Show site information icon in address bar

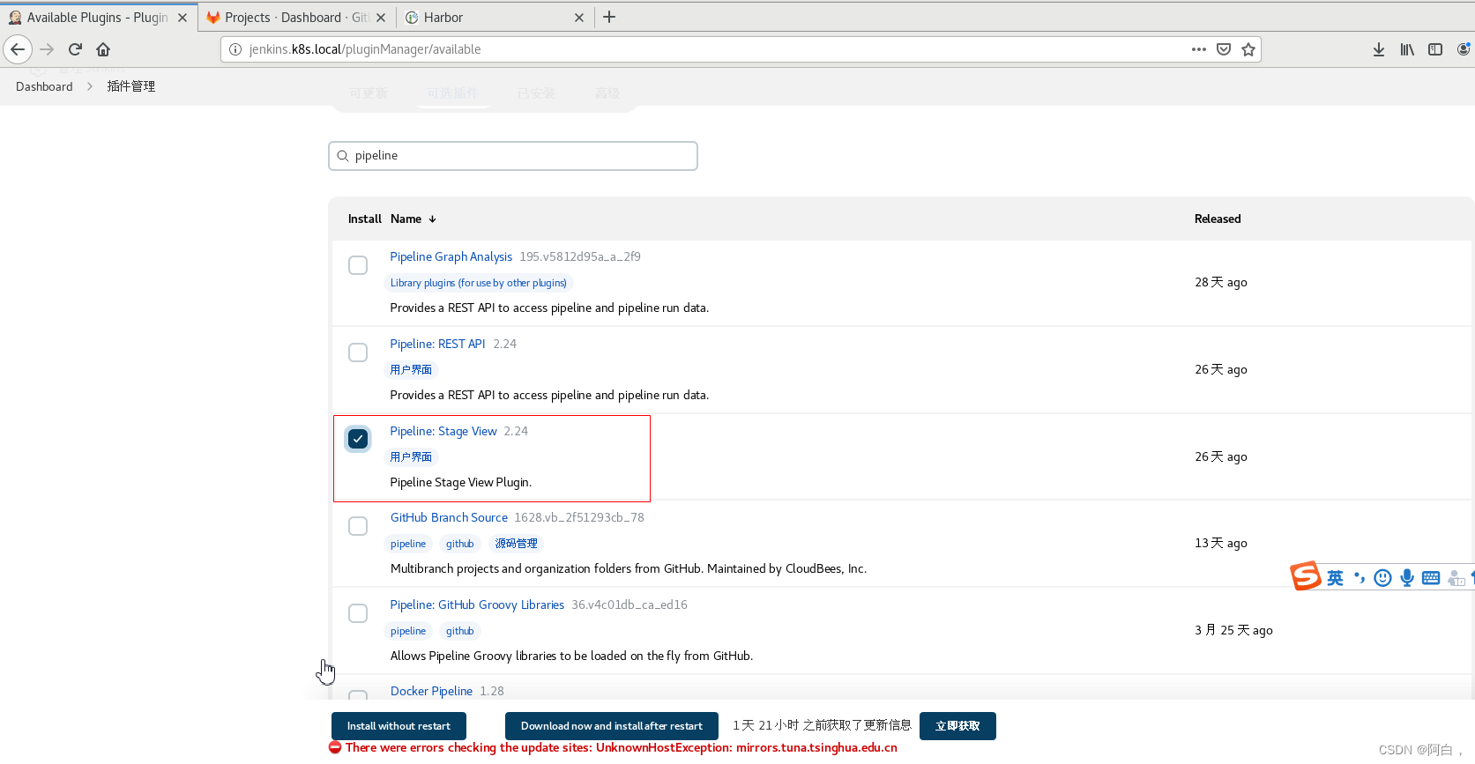point(235,49)
